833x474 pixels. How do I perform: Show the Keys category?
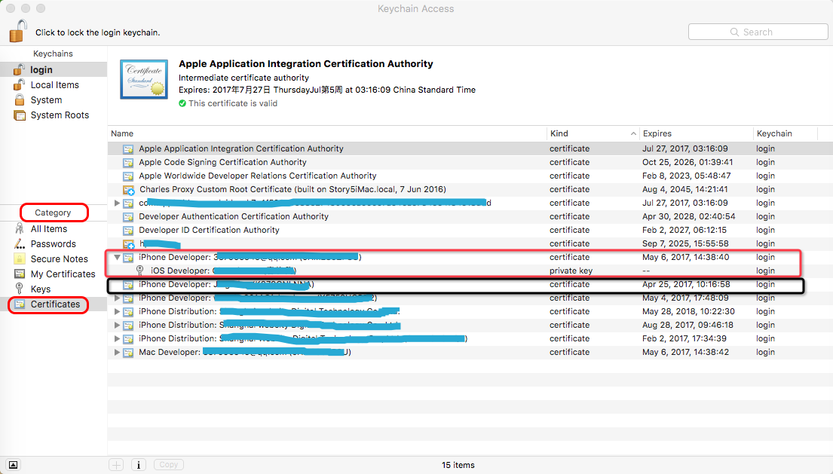tap(53, 289)
